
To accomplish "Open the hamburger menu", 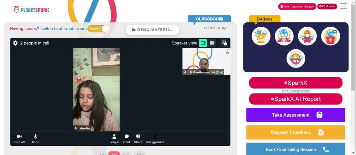I will [x=344, y=6].
